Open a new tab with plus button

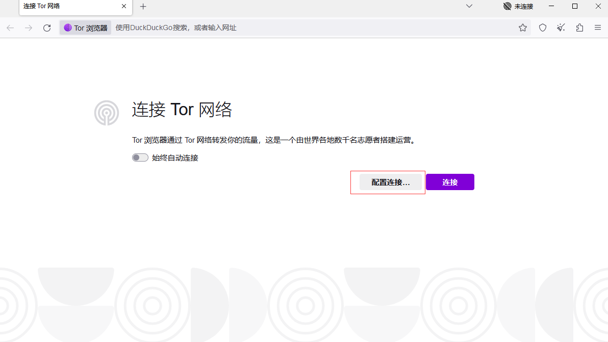pos(143,7)
